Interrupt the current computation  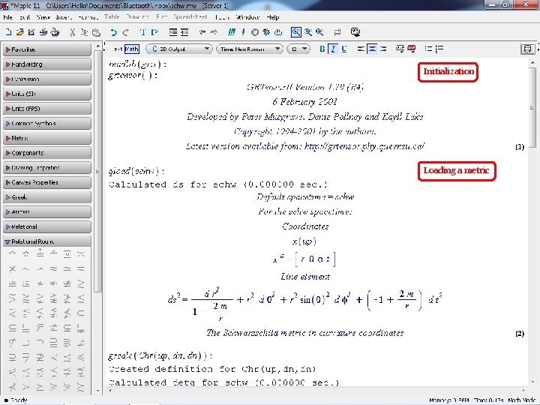(255, 32)
